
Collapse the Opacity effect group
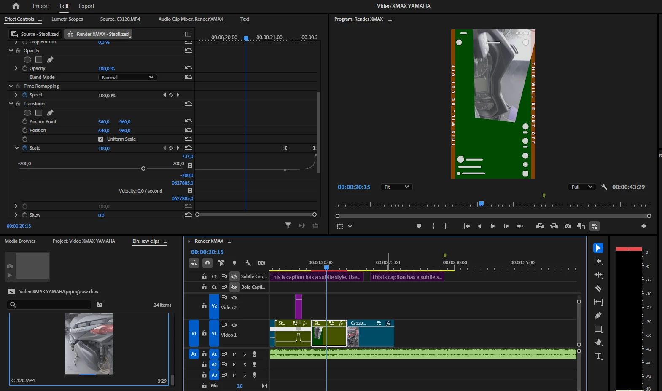[x=11, y=51]
